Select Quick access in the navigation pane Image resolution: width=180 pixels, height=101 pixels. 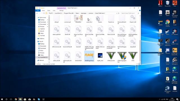[x=42, y=17]
